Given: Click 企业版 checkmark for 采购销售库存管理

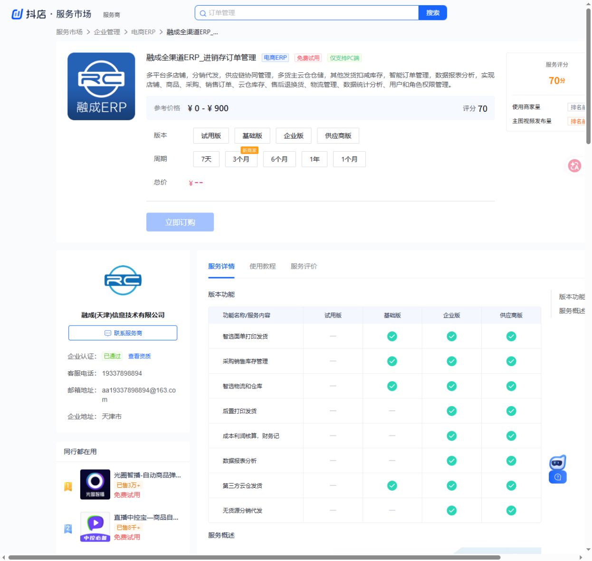Looking at the screenshot, I should (451, 361).
